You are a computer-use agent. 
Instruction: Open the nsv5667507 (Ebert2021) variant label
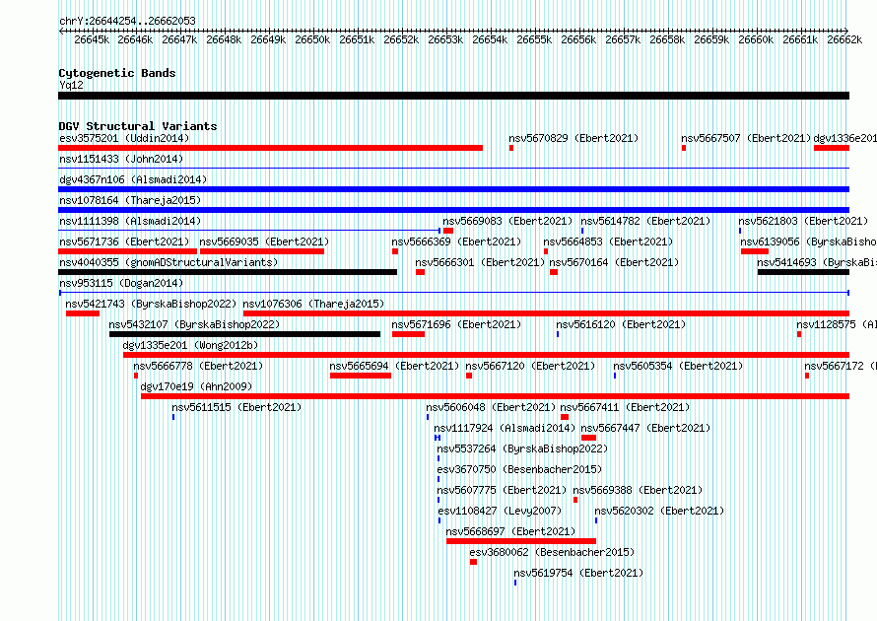746,138
